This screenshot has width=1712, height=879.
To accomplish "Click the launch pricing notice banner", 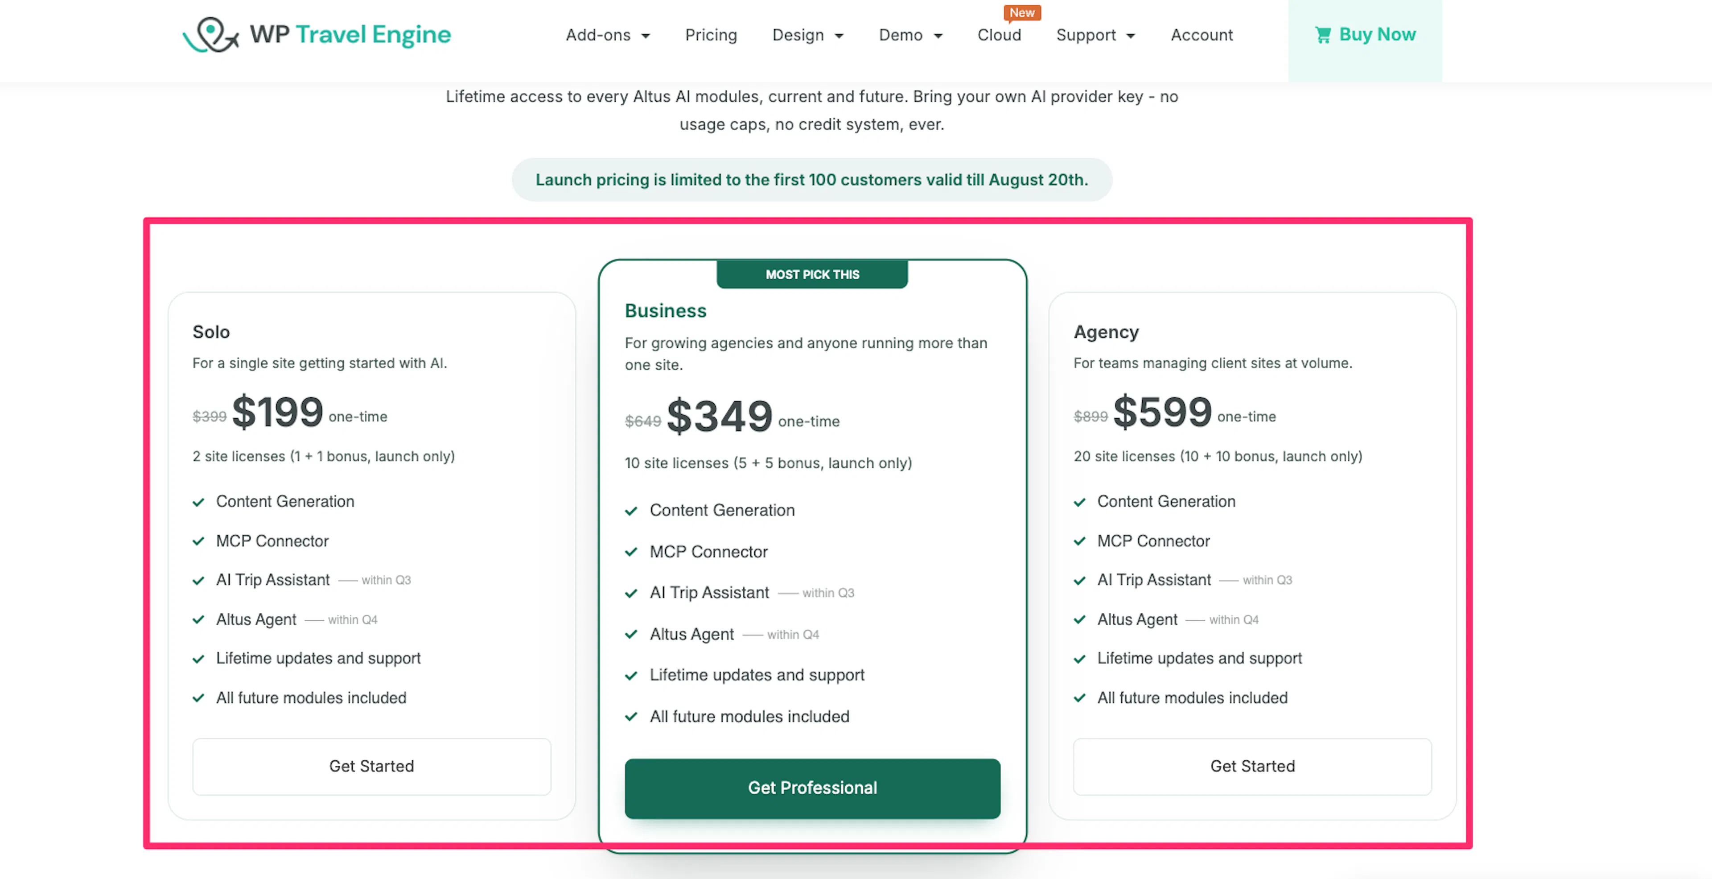I will point(811,180).
